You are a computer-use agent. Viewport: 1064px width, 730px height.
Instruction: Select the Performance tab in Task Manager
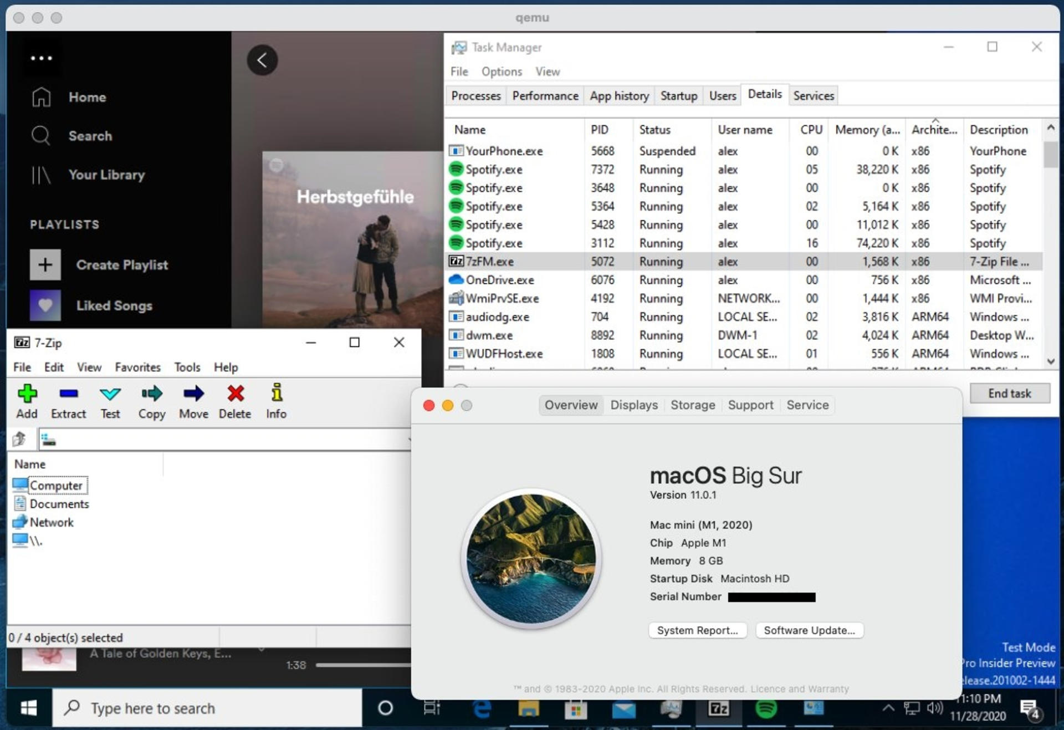pos(545,95)
